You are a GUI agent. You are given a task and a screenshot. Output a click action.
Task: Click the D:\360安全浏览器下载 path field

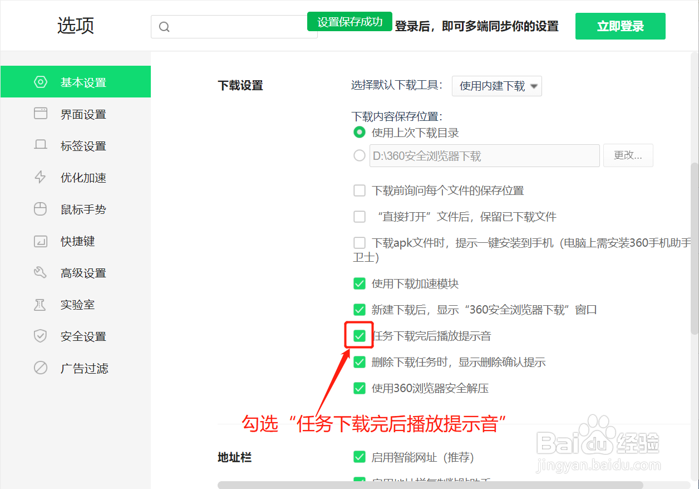[484, 156]
